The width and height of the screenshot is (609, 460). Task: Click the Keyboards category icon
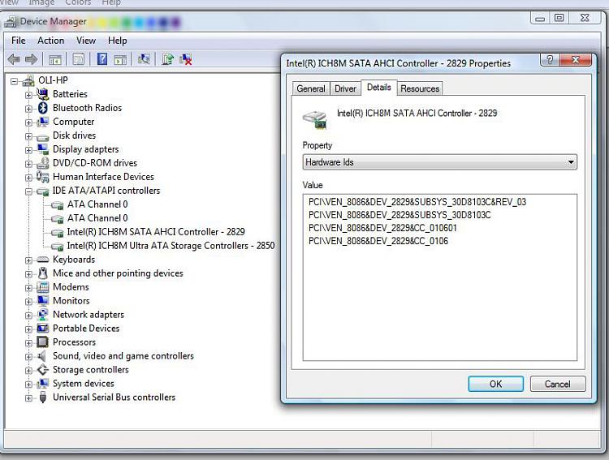(x=43, y=260)
